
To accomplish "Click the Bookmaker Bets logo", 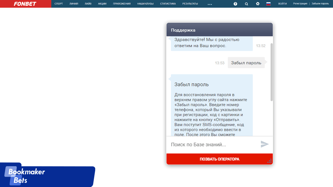I will point(26,176).
